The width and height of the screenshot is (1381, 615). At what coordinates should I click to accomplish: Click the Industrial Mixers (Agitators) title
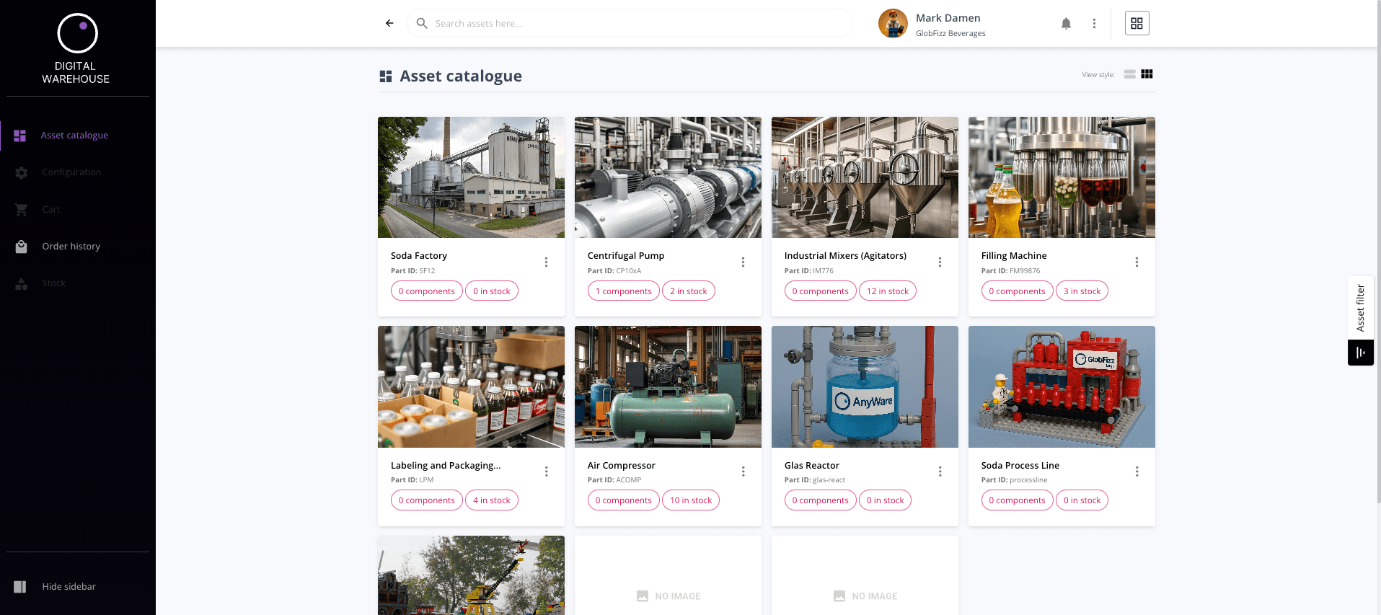pos(845,255)
